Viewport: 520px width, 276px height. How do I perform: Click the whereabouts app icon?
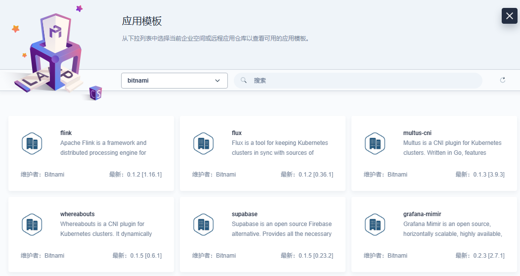tap(32, 225)
